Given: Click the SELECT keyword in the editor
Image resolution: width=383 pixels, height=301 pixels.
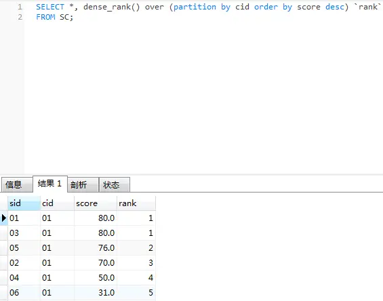Looking at the screenshot, I should coord(50,7).
